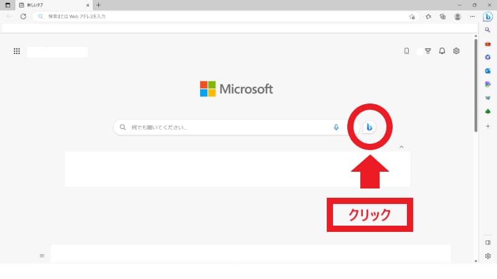Toggle the sidebar hide panel icon
Viewport: 497px width, 279px height.
pos(488,242)
